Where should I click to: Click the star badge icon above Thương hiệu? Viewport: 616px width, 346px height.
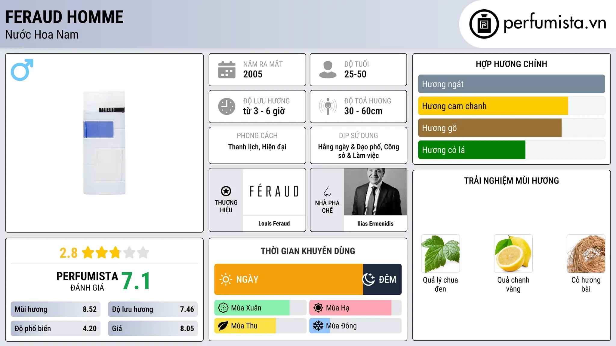[226, 191]
